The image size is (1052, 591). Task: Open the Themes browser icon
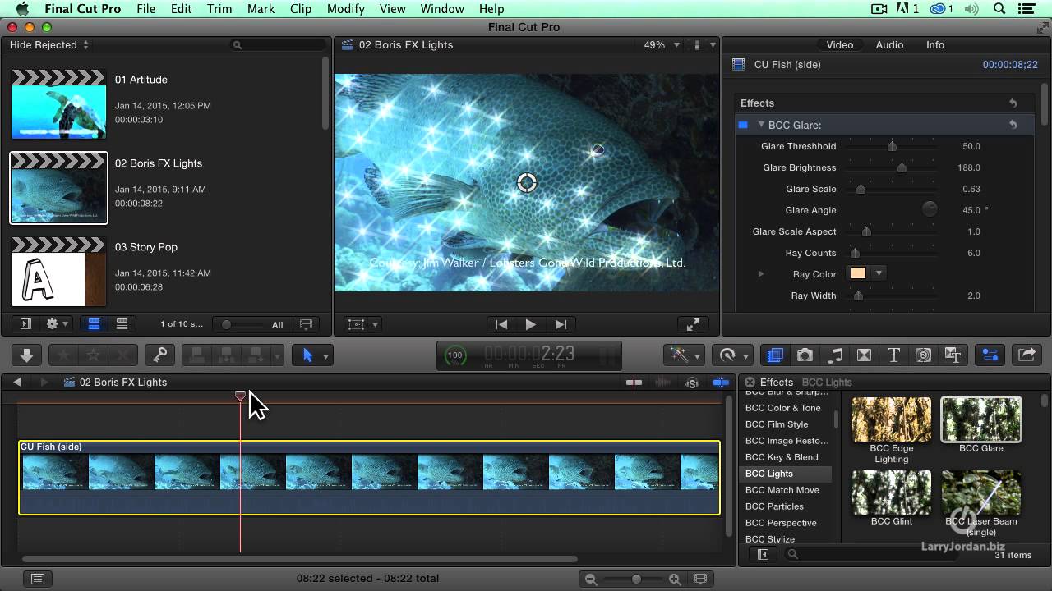click(x=953, y=355)
